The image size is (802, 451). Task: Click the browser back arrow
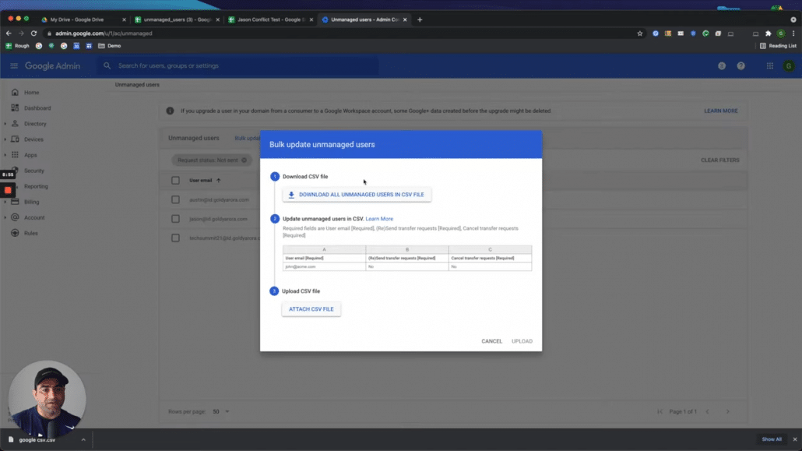click(x=9, y=33)
